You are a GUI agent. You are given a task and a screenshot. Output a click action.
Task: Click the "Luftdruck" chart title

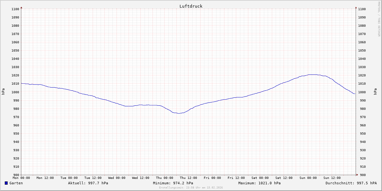tap(191, 6)
